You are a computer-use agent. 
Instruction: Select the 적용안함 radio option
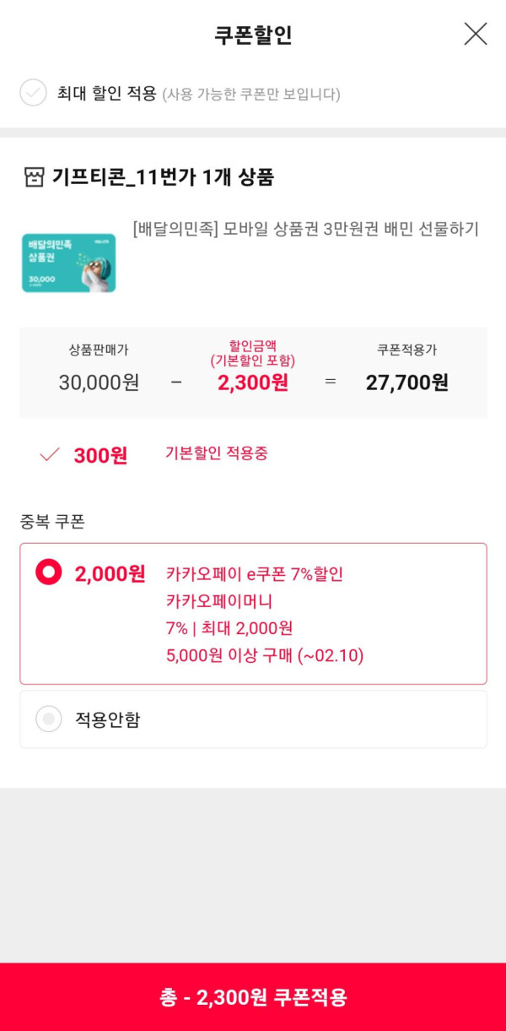49,719
